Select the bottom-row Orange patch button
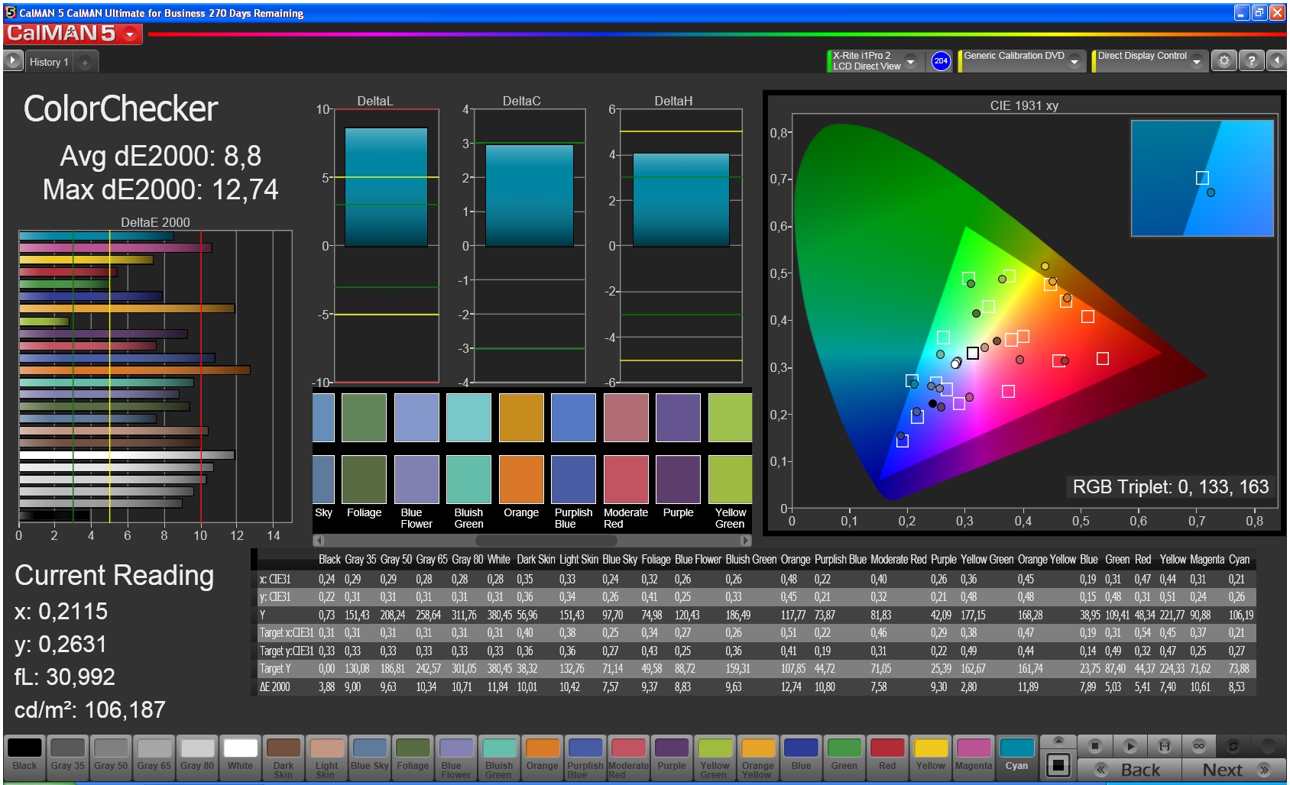The height and width of the screenshot is (785, 1290). [x=543, y=758]
